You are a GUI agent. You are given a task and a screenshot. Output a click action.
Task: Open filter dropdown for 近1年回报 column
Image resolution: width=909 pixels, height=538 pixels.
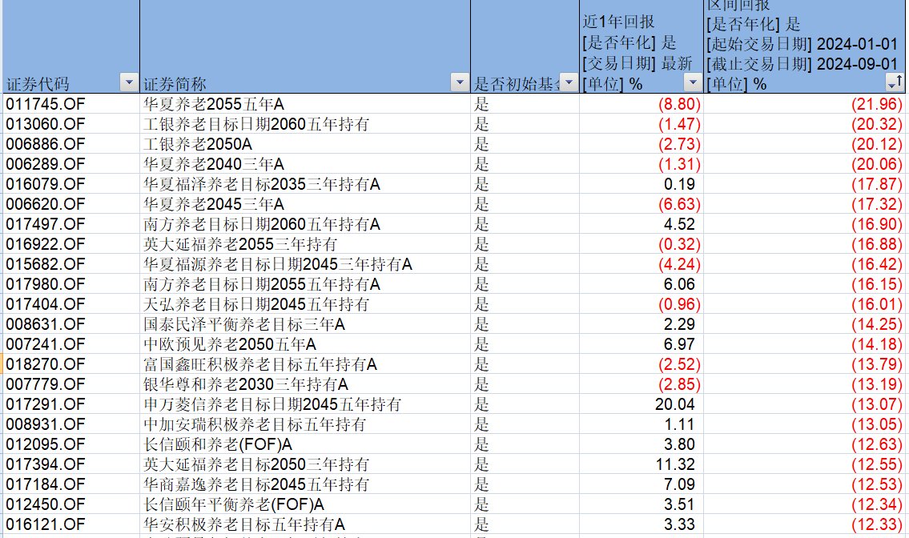692,83
